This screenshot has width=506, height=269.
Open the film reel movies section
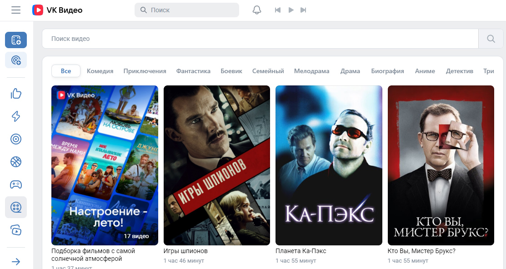click(16, 207)
